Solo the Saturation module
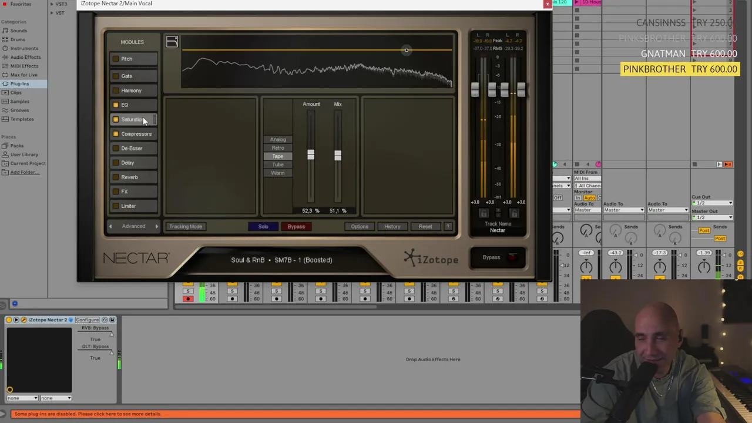752x423 pixels. tap(263, 226)
